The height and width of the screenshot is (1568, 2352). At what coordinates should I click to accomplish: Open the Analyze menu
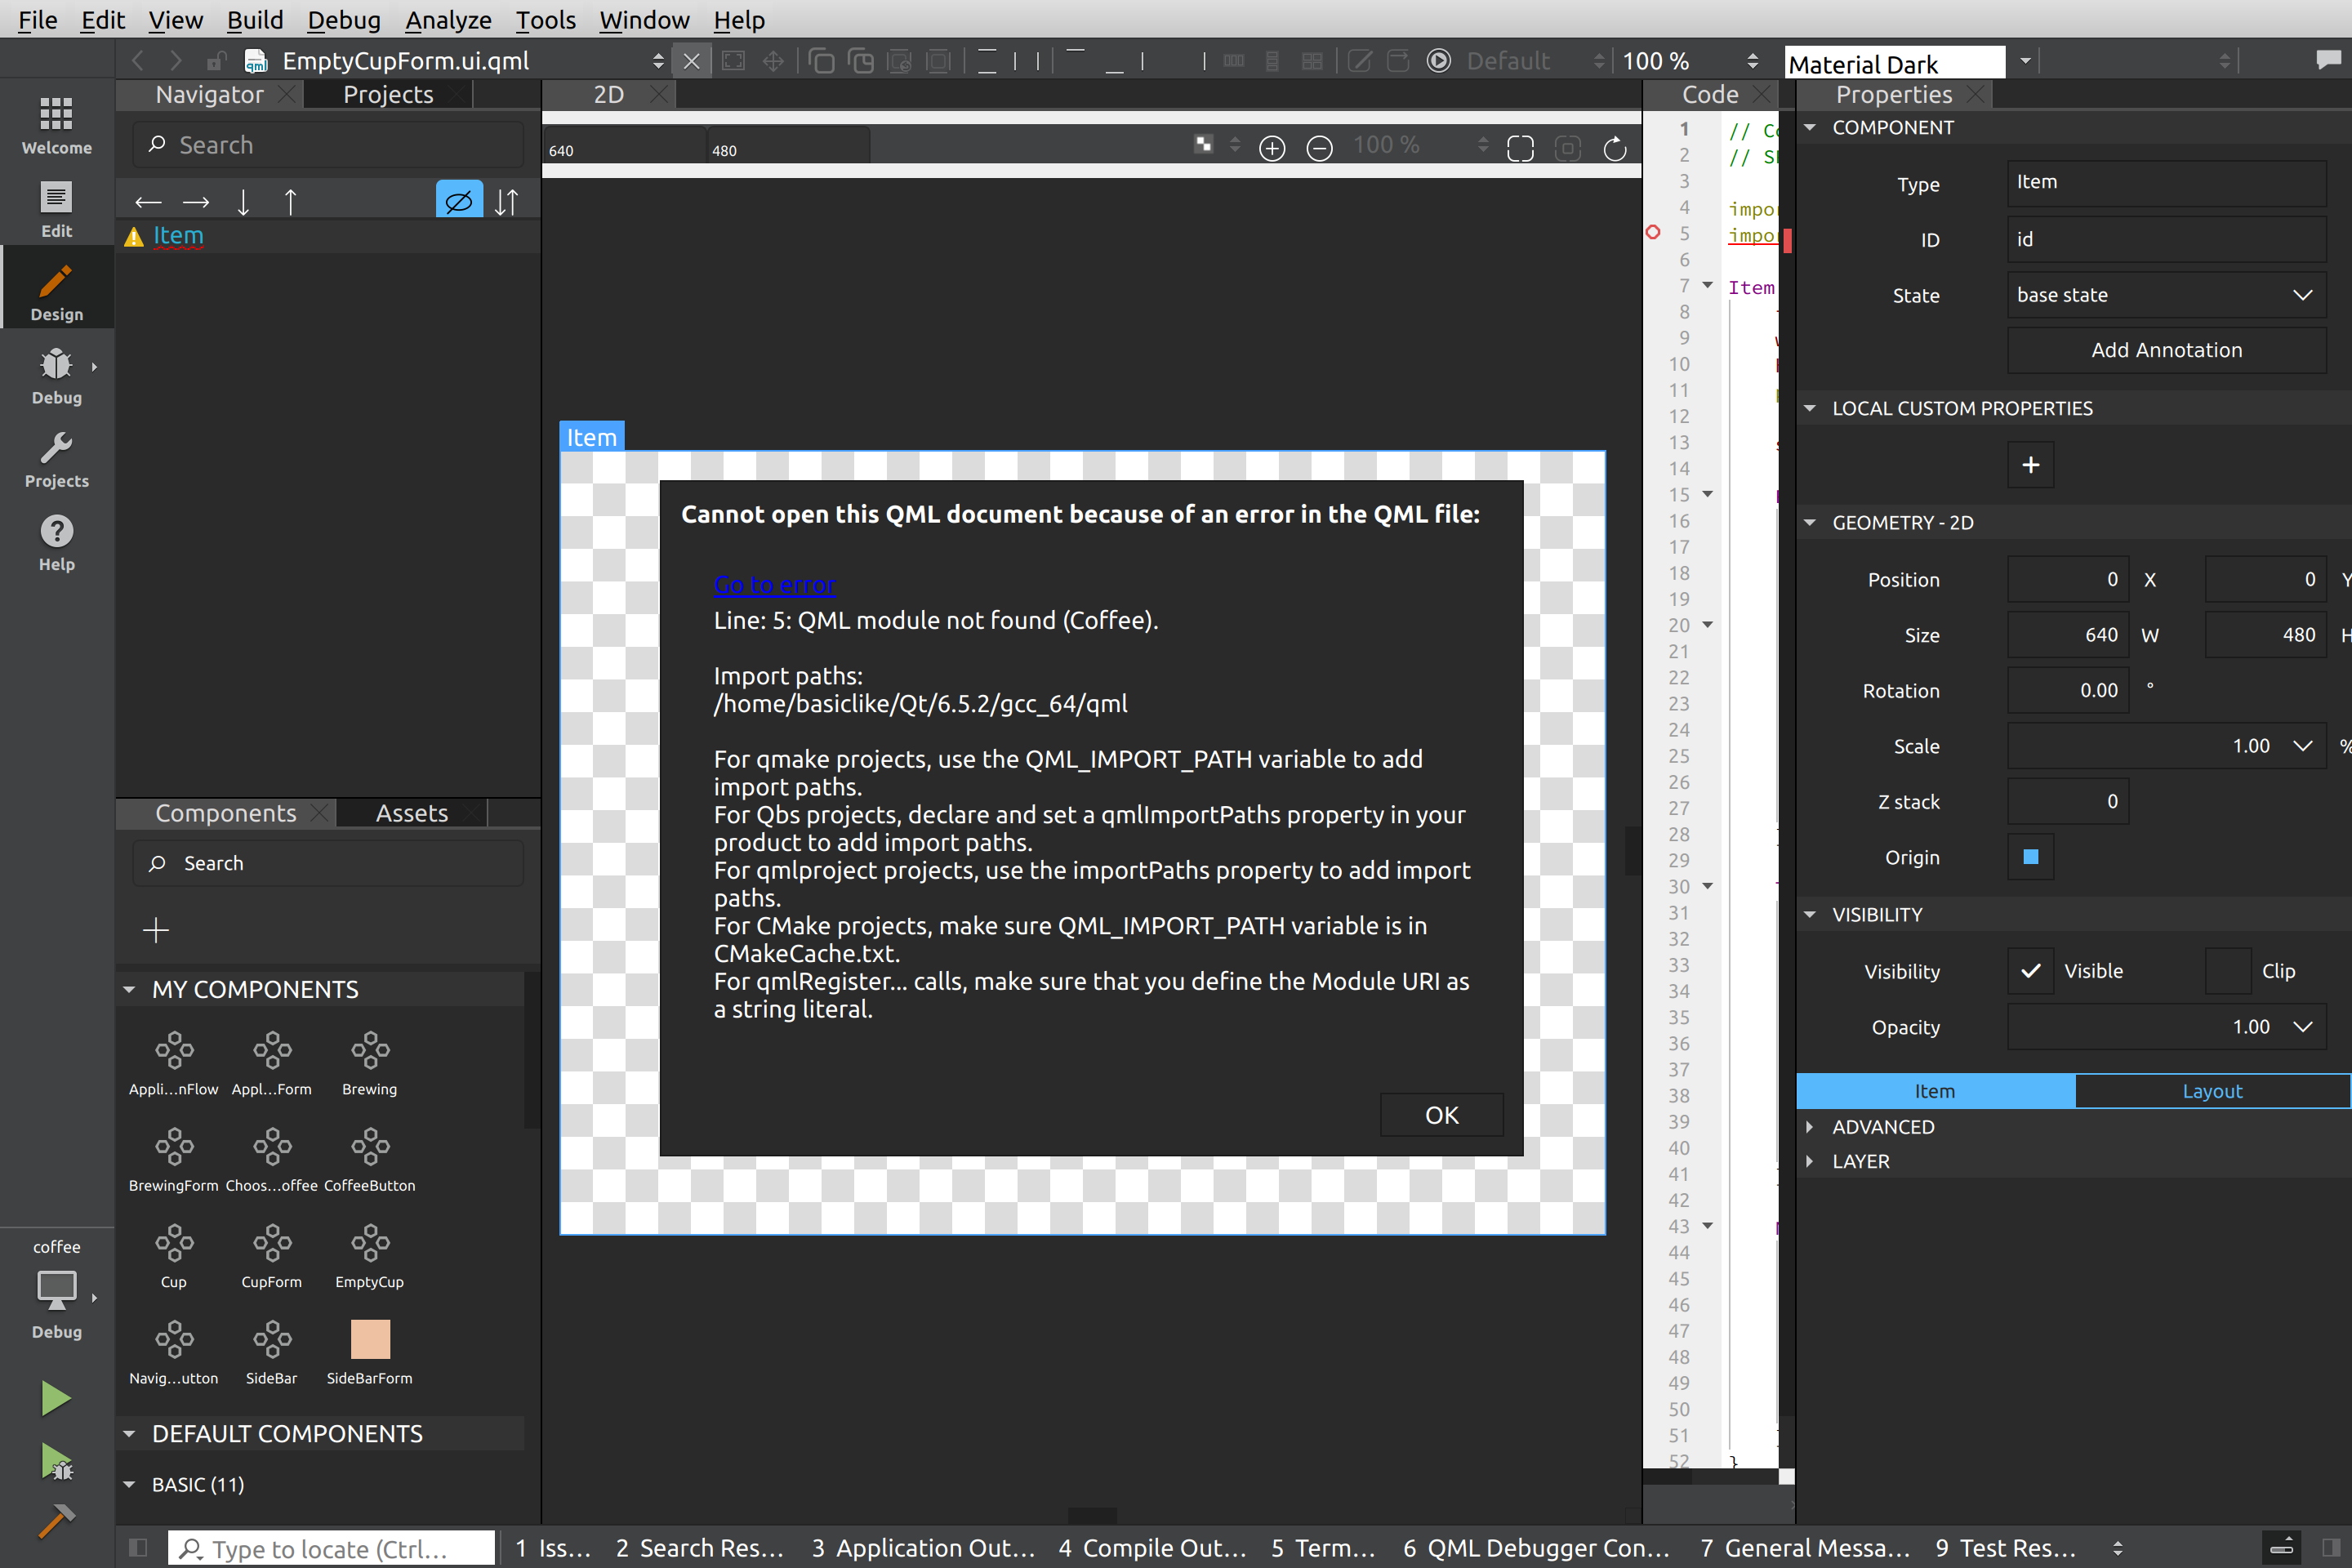[x=447, y=20]
